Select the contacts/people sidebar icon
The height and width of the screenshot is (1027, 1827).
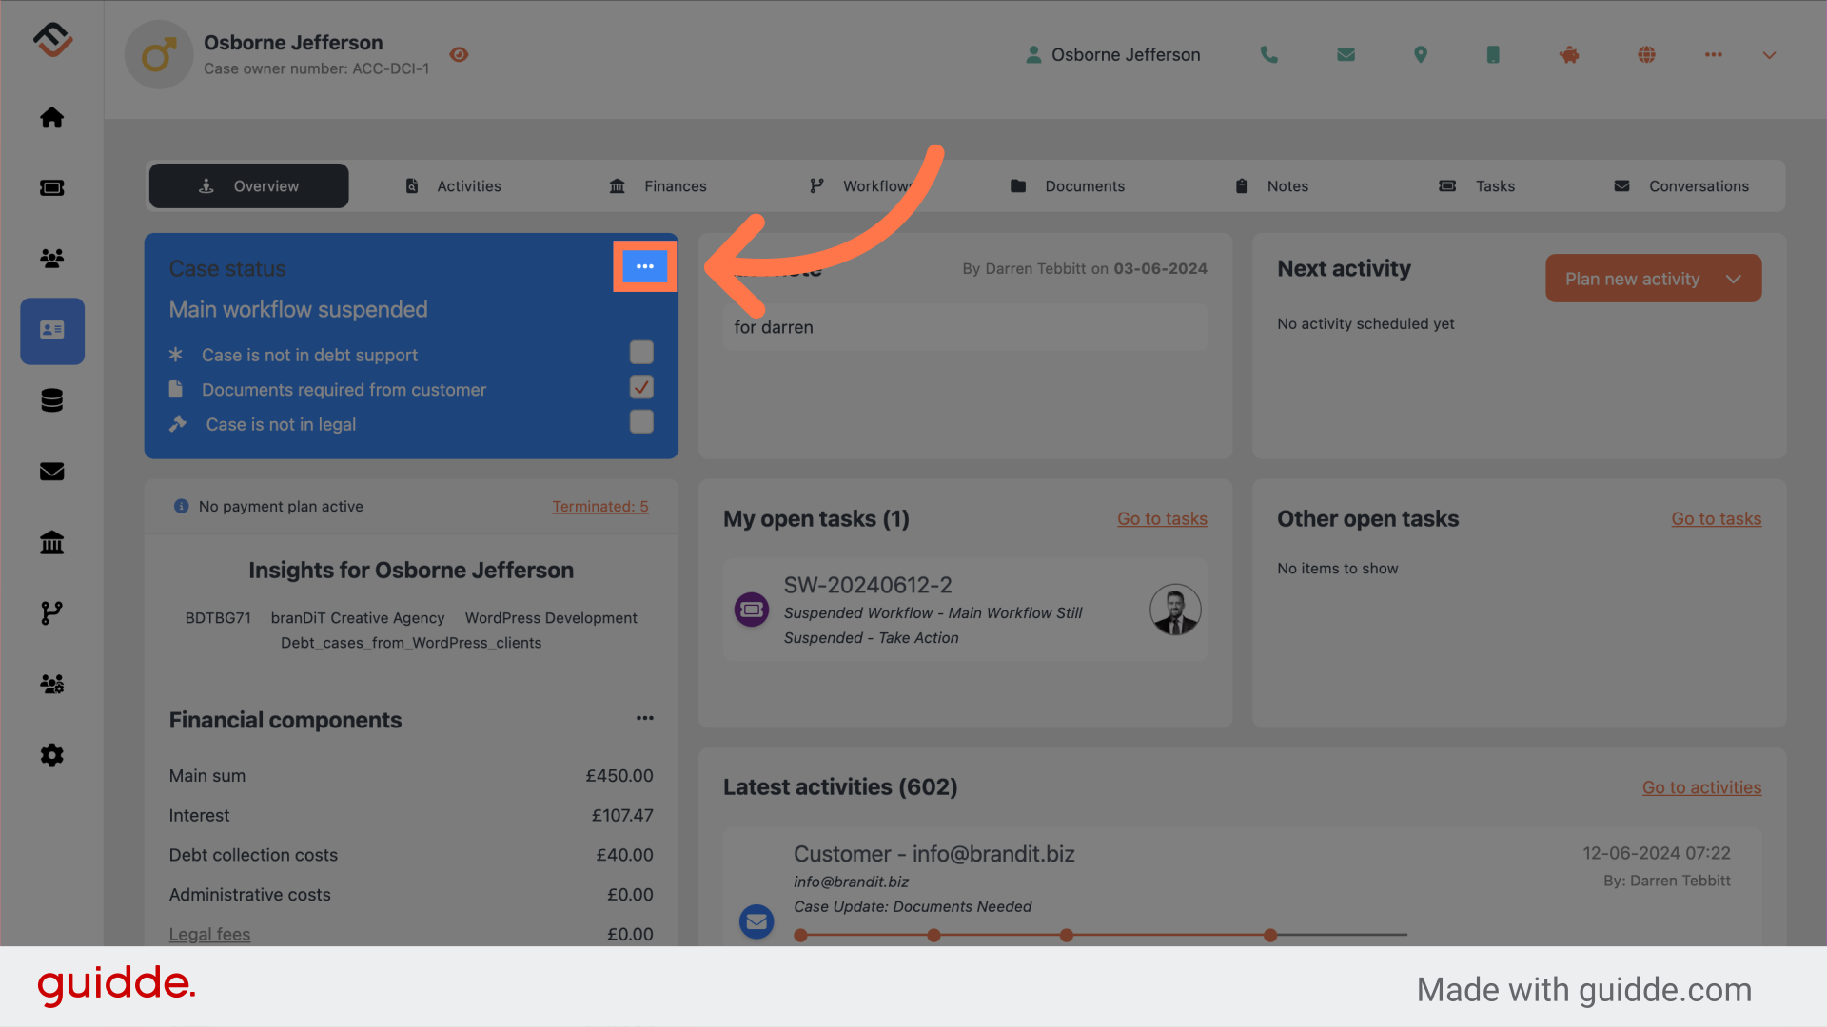(51, 257)
